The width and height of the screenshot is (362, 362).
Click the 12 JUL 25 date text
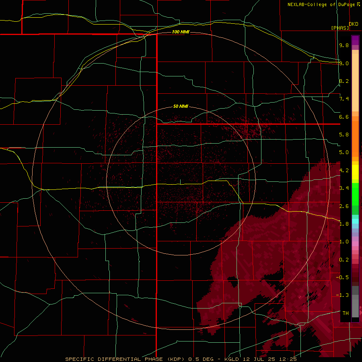259,359
